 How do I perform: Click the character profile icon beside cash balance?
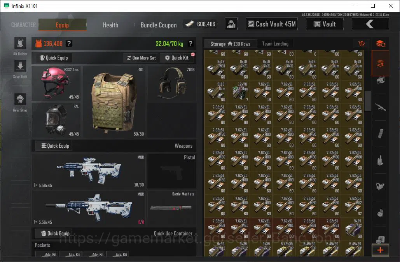tap(231, 24)
